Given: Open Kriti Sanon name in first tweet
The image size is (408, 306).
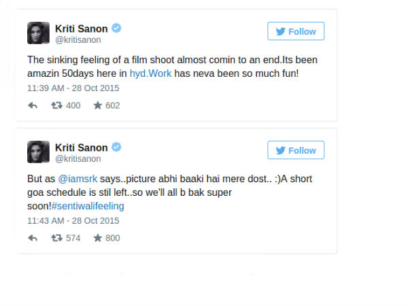Looking at the screenshot, I should click(x=81, y=28).
